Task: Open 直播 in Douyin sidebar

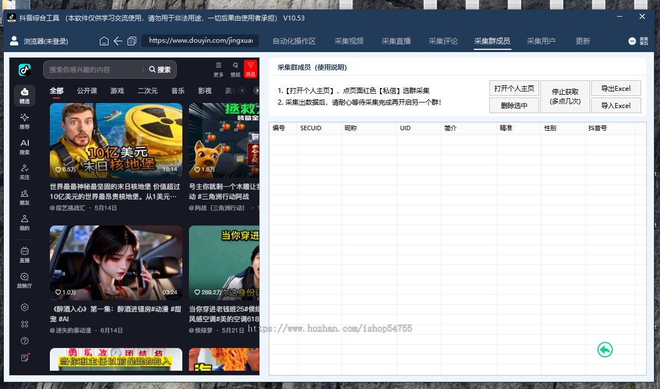Action: 24,255
